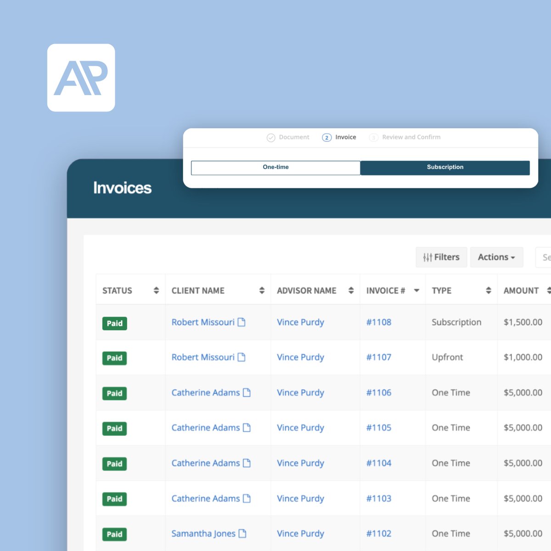Open Vince Purdy advisor link in row #1108
Image resolution: width=551 pixels, height=551 pixels.
coord(300,322)
